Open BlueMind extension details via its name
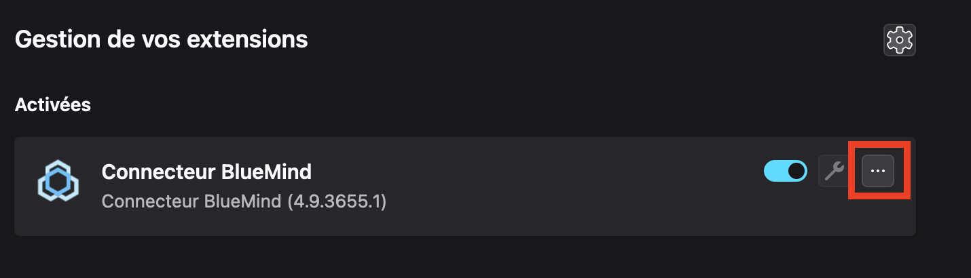Screen dimensions: 971x278 (x=206, y=172)
